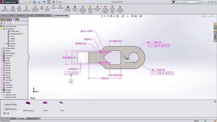Click the Datum Feature tool
Image resolution: width=217 pixels, height=122 pixels.
click(x=13, y=8)
